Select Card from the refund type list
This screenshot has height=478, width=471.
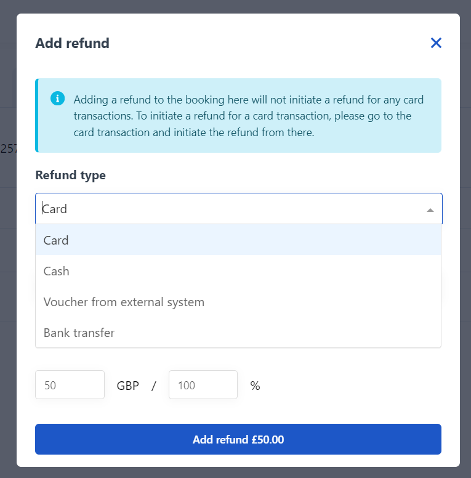238,240
